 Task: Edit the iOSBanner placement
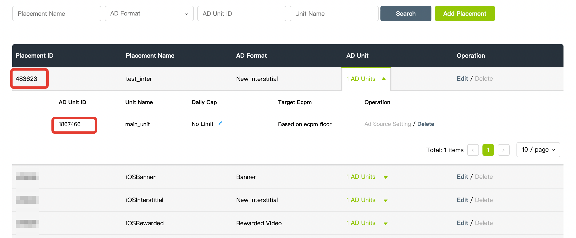pyautogui.click(x=462, y=177)
